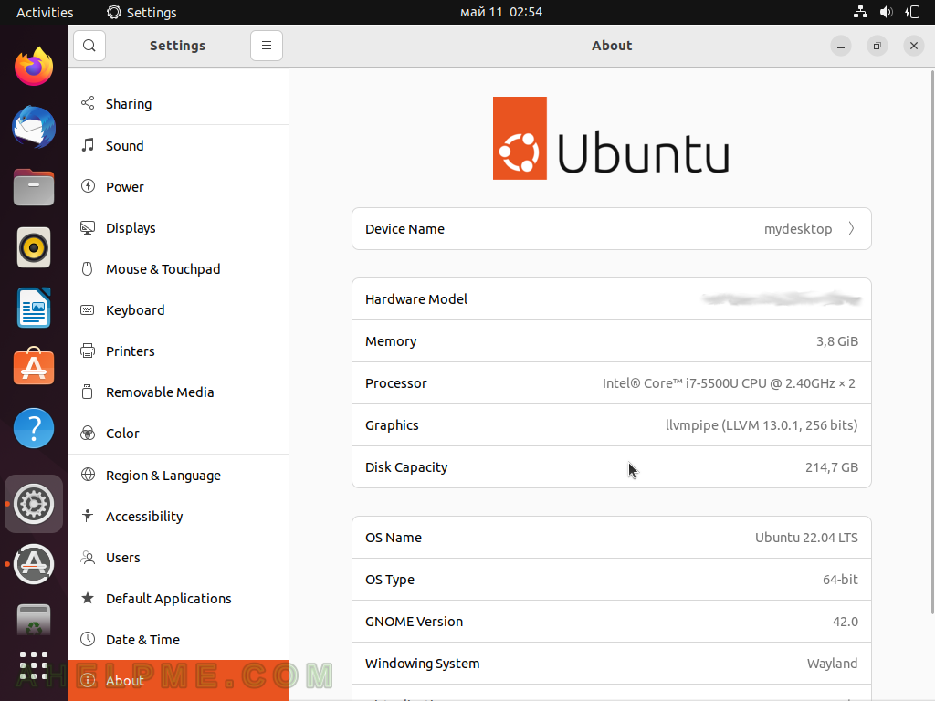Click the Removable Media icon
The image size is (935, 701).
pyautogui.click(x=88, y=392)
